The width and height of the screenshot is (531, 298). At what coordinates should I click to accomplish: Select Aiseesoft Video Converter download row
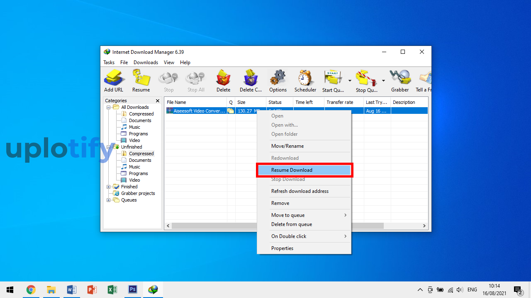[x=296, y=111]
